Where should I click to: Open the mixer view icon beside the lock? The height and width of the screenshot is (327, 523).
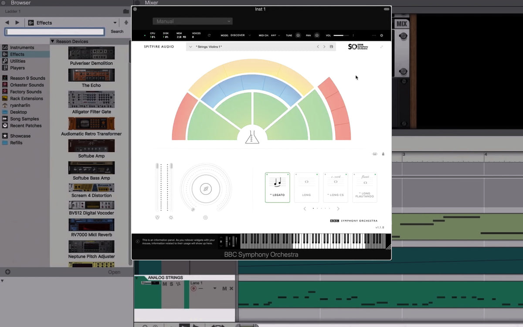pos(375,154)
